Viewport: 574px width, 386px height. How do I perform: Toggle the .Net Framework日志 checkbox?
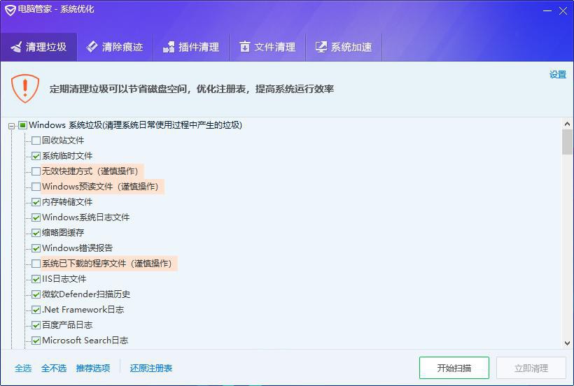pyautogui.click(x=36, y=310)
